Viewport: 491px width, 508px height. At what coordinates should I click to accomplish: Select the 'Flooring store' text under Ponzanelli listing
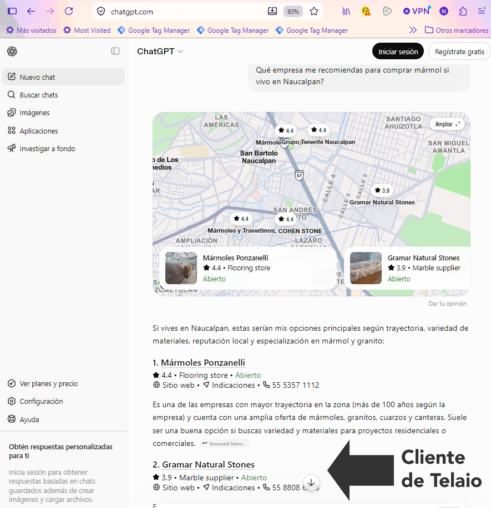(x=203, y=375)
